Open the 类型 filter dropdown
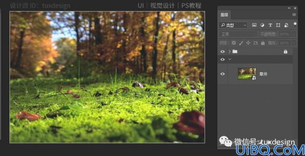The height and width of the screenshot is (156, 305). pyautogui.click(x=233, y=25)
